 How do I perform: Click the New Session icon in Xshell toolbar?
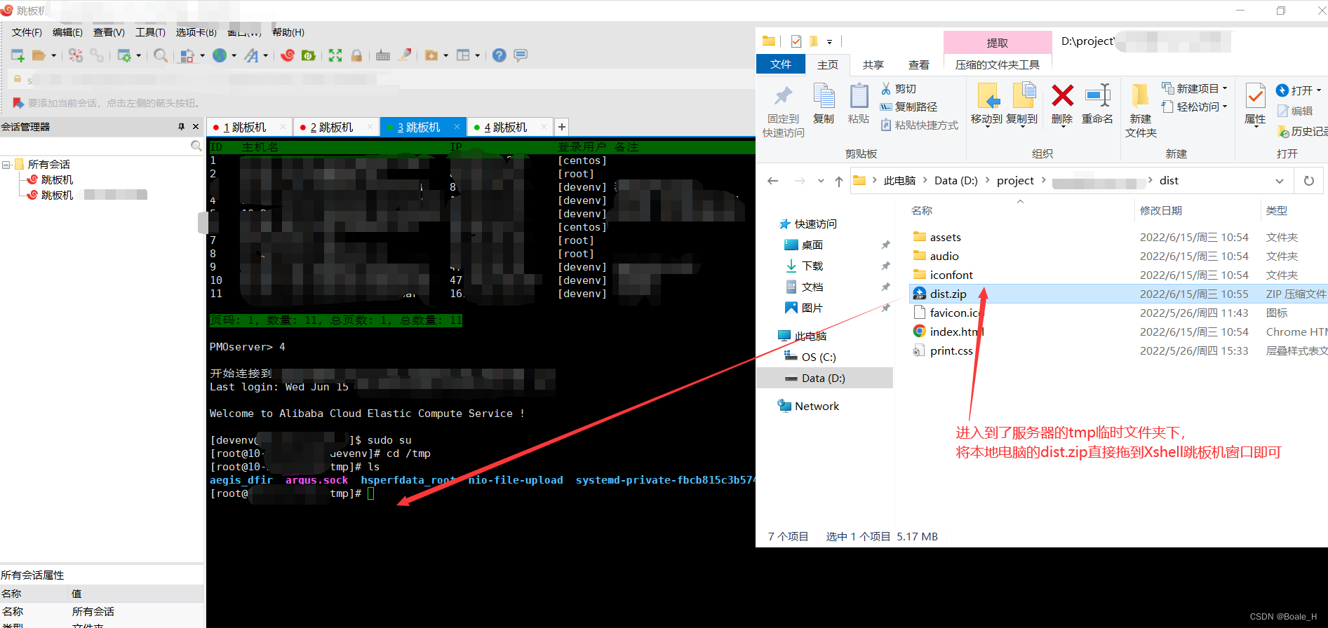click(x=18, y=55)
